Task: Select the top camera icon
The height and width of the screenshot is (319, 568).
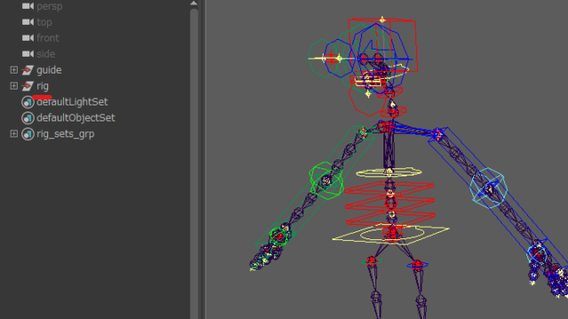Action: pyautogui.click(x=28, y=22)
